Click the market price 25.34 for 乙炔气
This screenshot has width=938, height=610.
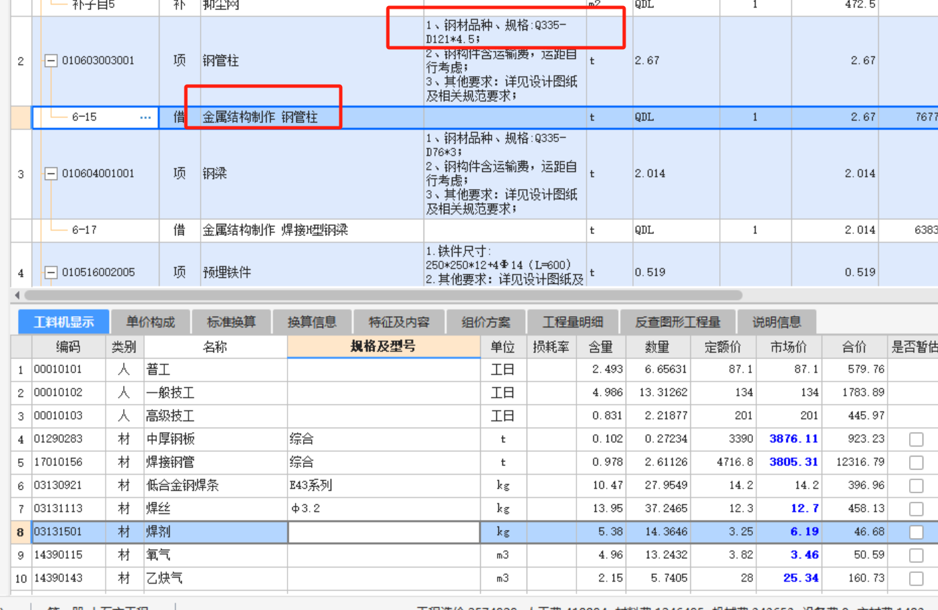[x=801, y=578]
